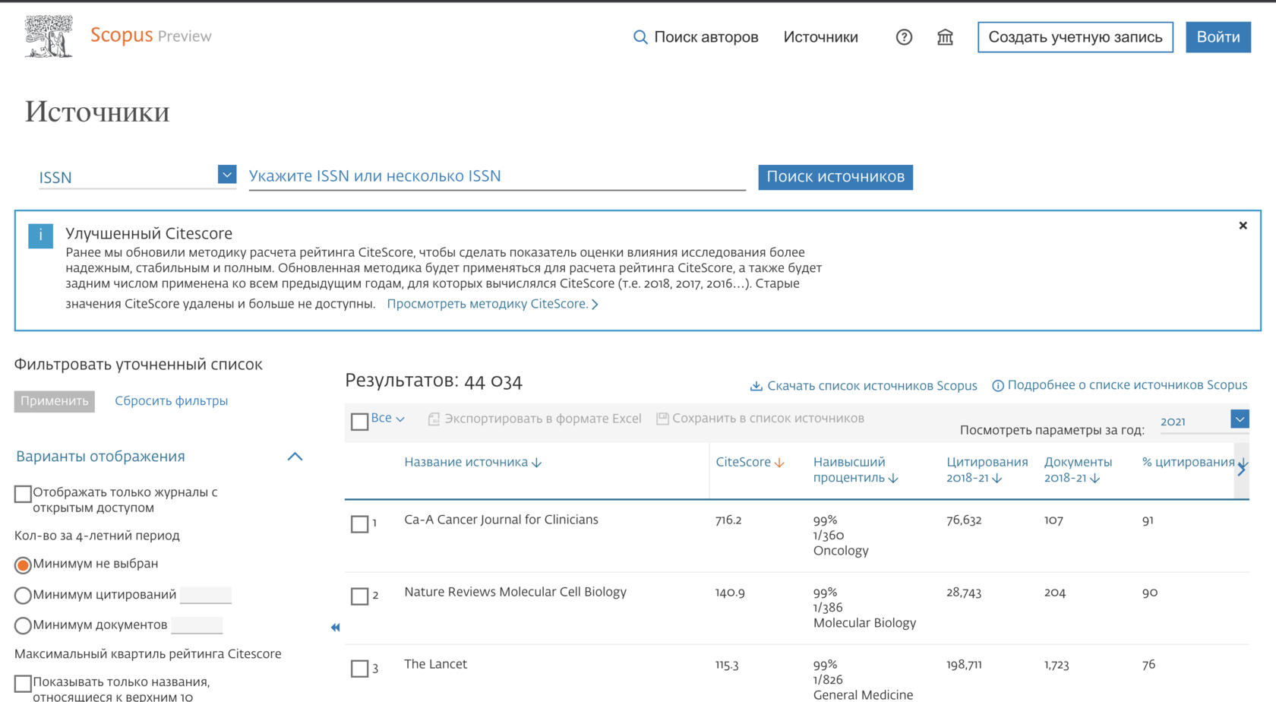
Task: Enable open access journals only checkbox
Action: click(23, 495)
